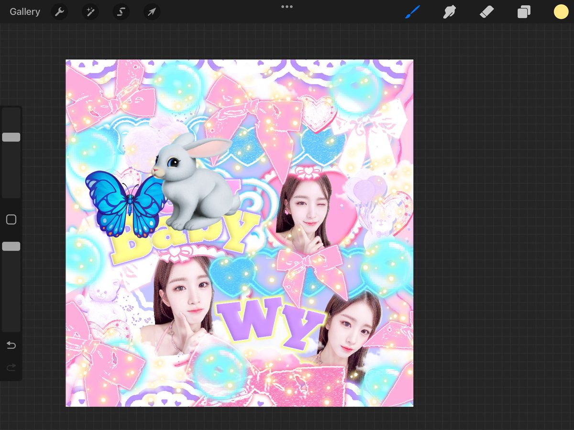Select the Eraser tool
This screenshot has width=574, height=430.
tap(486, 11)
